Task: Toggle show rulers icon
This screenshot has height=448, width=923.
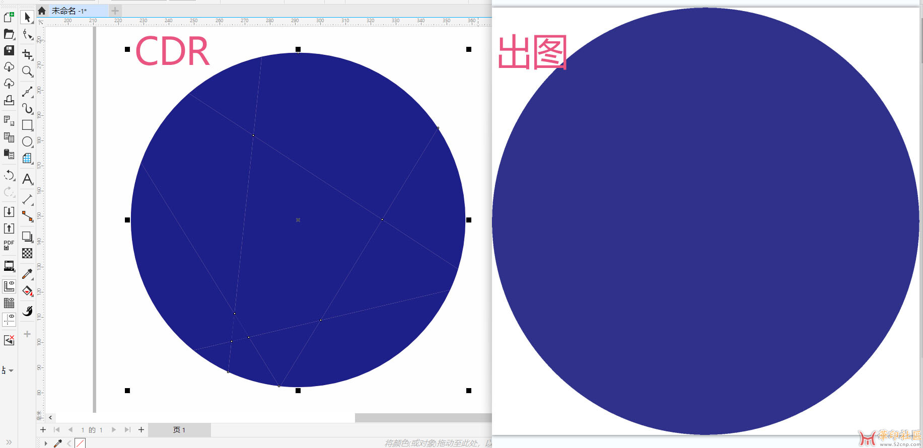Action: pyautogui.click(x=9, y=286)
